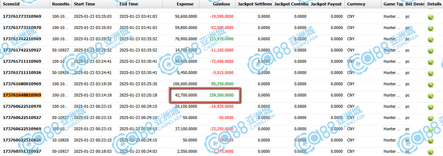Click Gainloss value -11,165.0000

click(221, 50)
